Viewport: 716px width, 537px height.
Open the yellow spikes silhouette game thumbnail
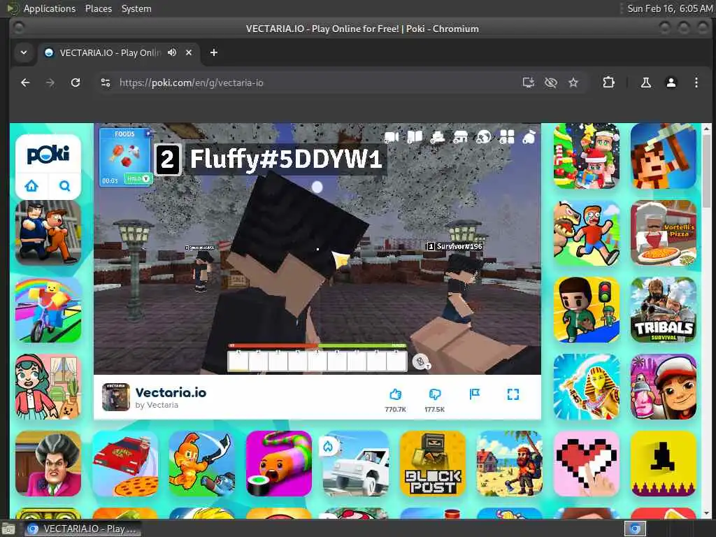663,464
